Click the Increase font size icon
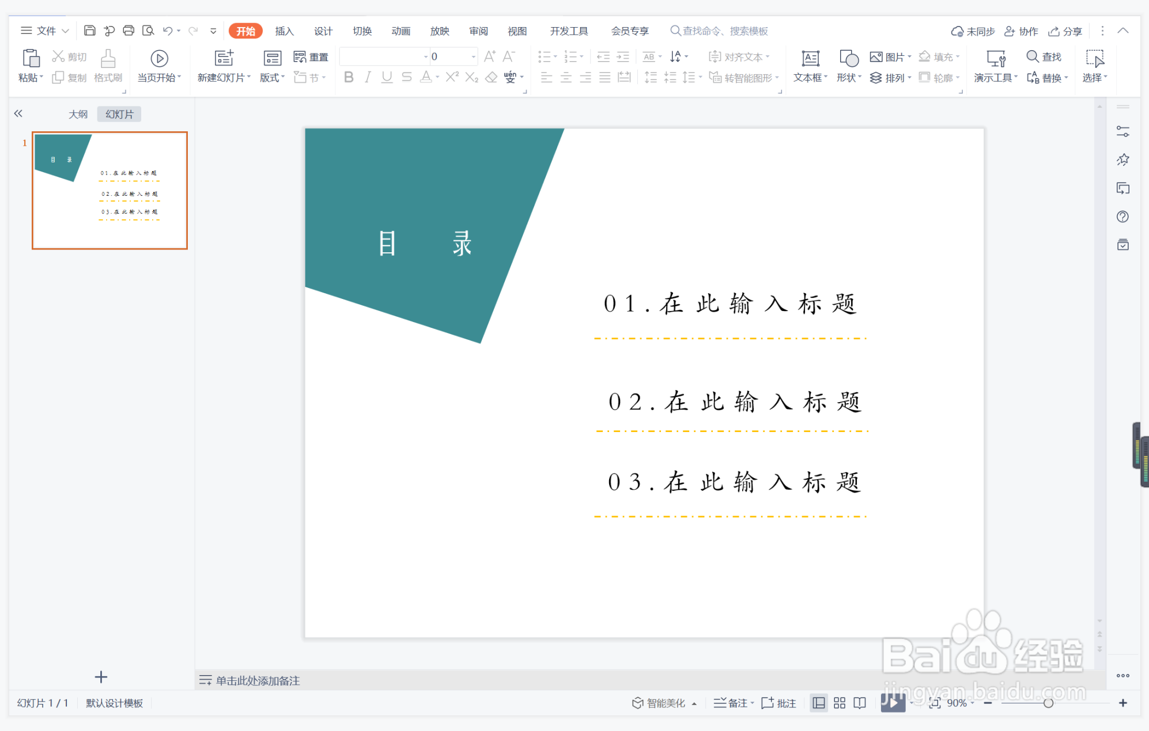The width and height of the screenshot is (1149, 731). click(x=490, y=56)
